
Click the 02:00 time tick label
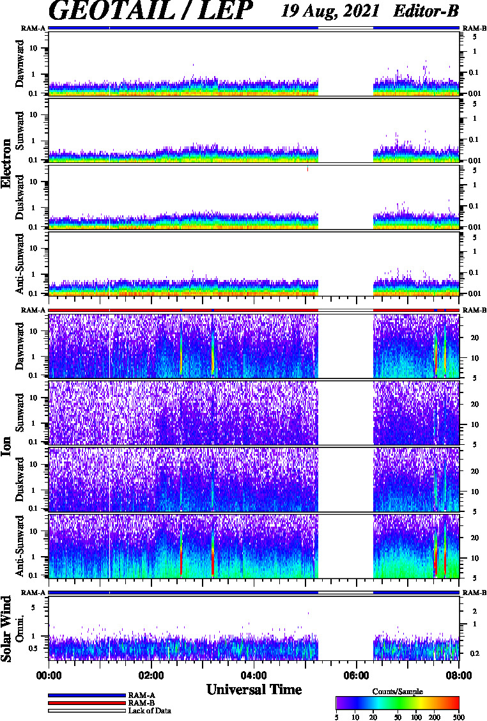151,676
